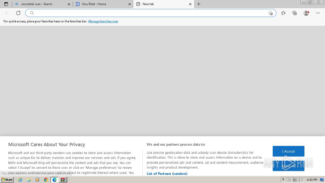
Task: Click We and our partners process data to text
Action: click(176, 144)
